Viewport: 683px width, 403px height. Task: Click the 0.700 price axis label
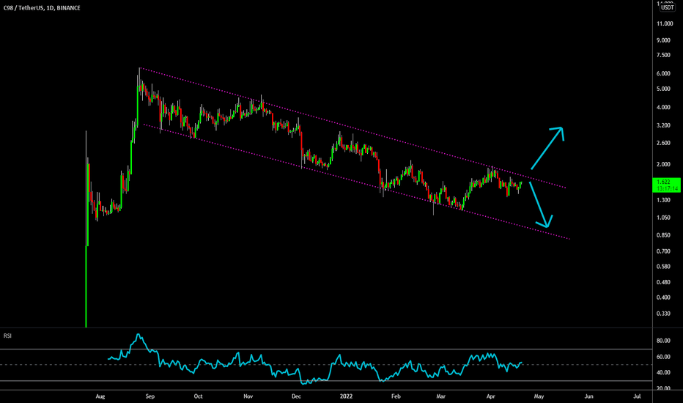(663, 251)
